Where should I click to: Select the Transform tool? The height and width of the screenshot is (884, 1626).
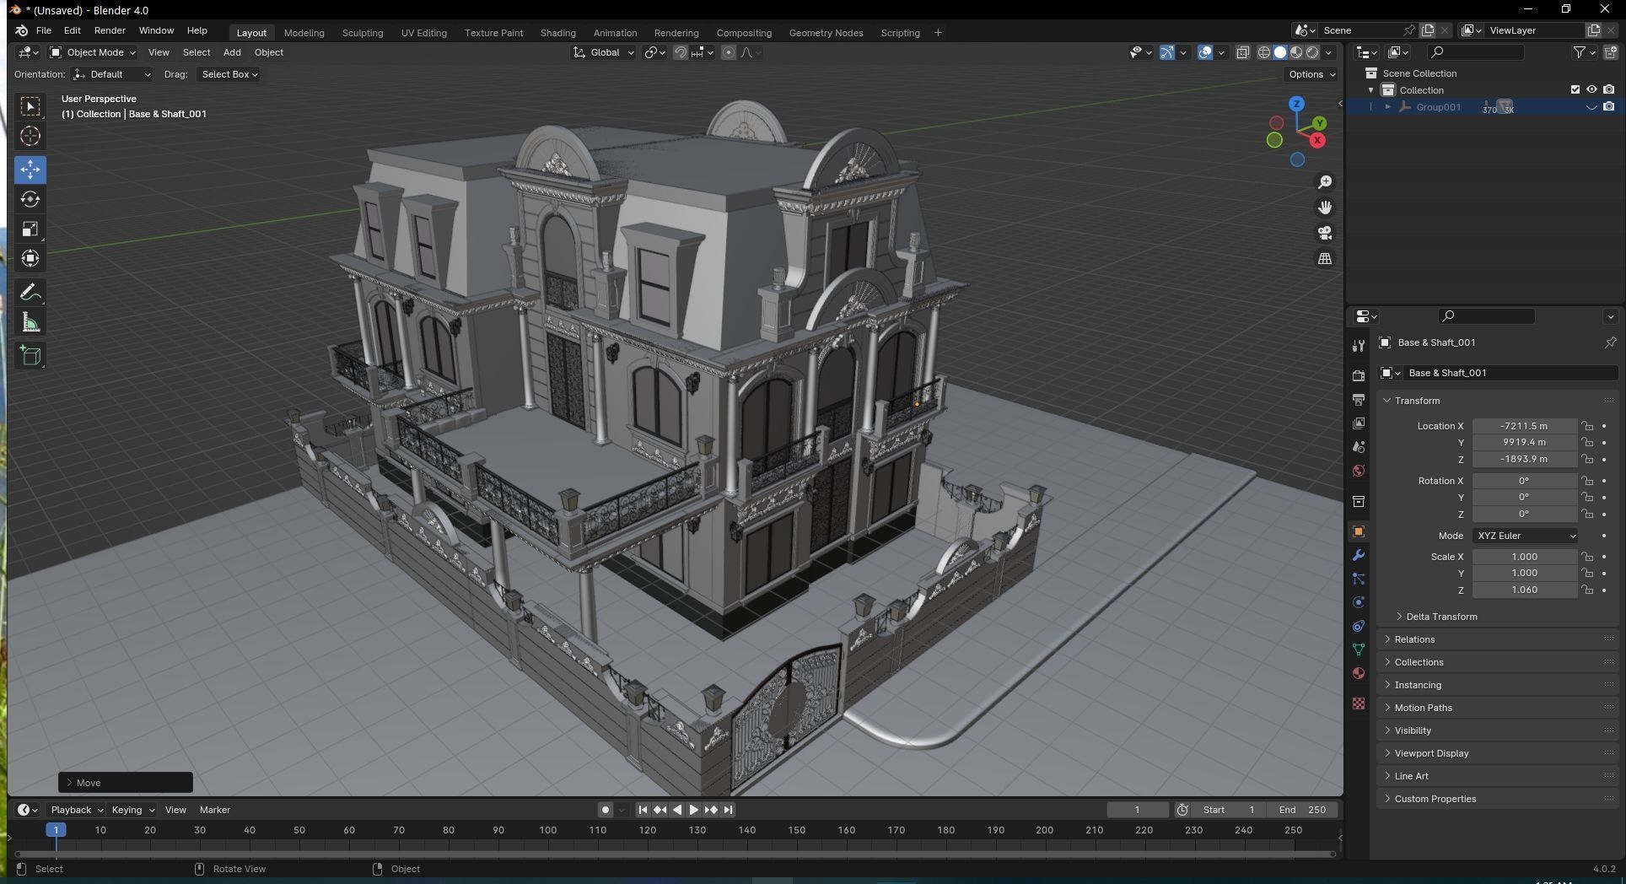30,258
